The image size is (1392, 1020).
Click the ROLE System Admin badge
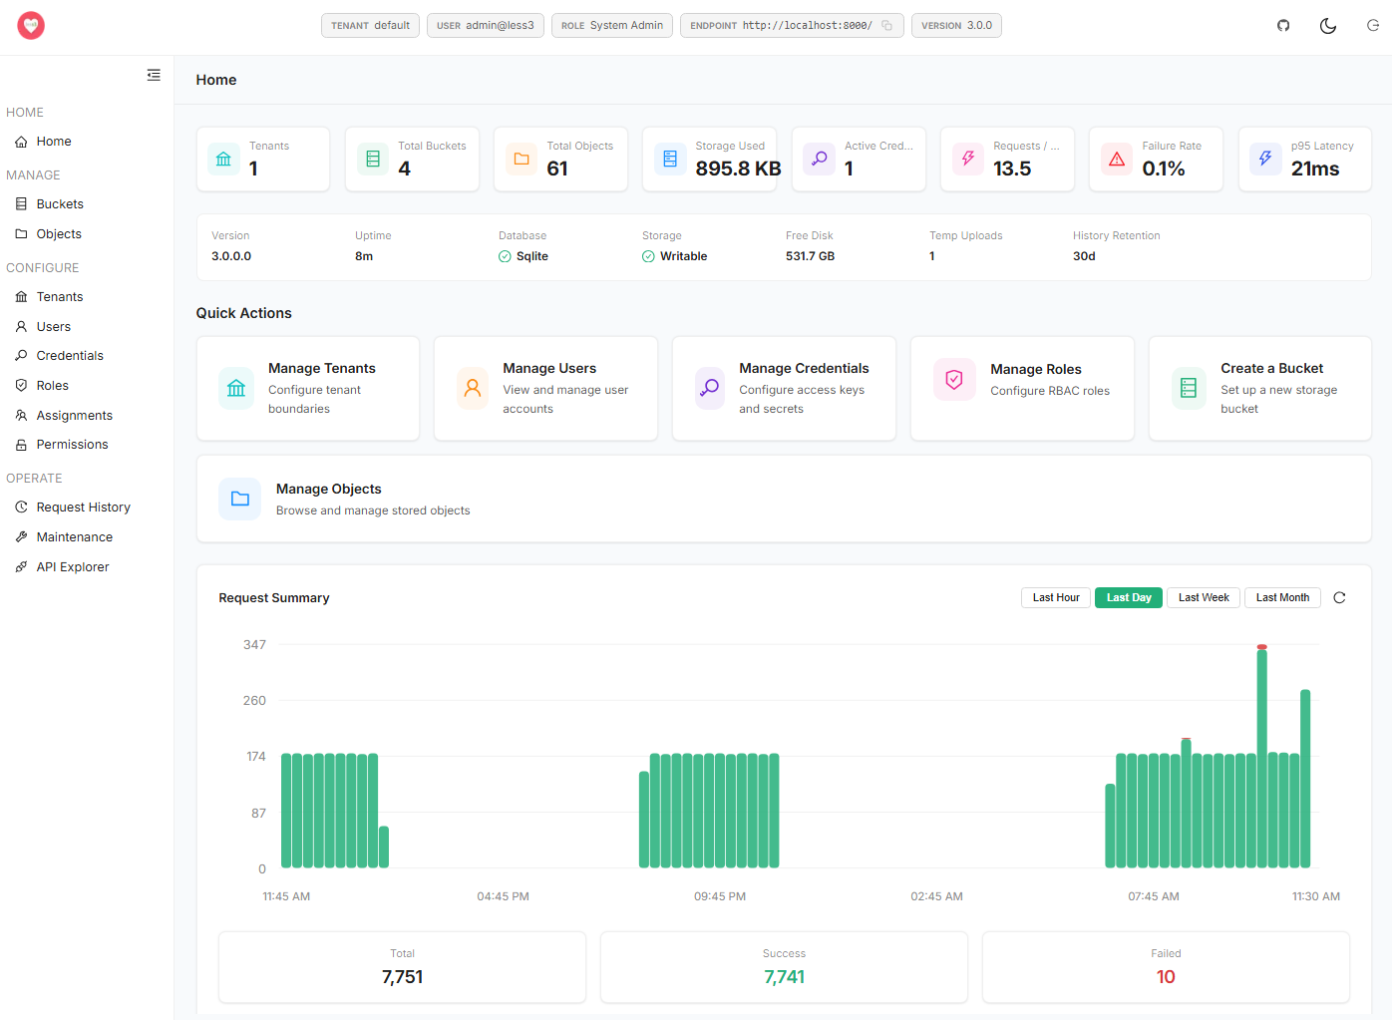point(612,26)
